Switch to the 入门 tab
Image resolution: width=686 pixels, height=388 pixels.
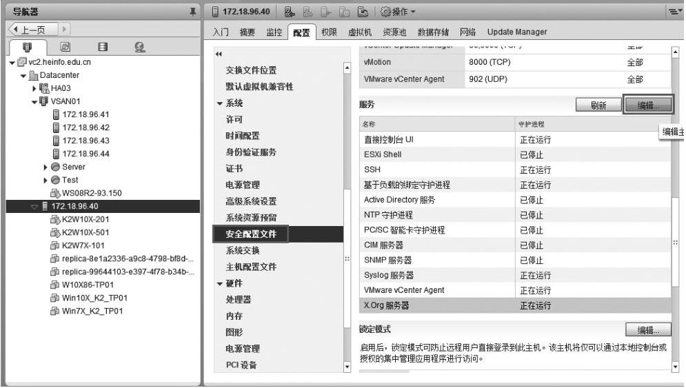(221, 32)
